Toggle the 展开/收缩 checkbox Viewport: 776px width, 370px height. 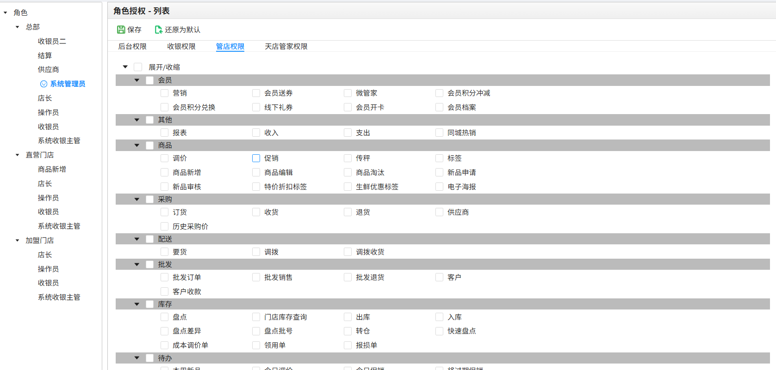pos(138,67)
